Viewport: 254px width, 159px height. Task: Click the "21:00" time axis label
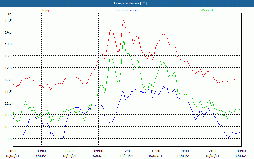tap(213, 151)
